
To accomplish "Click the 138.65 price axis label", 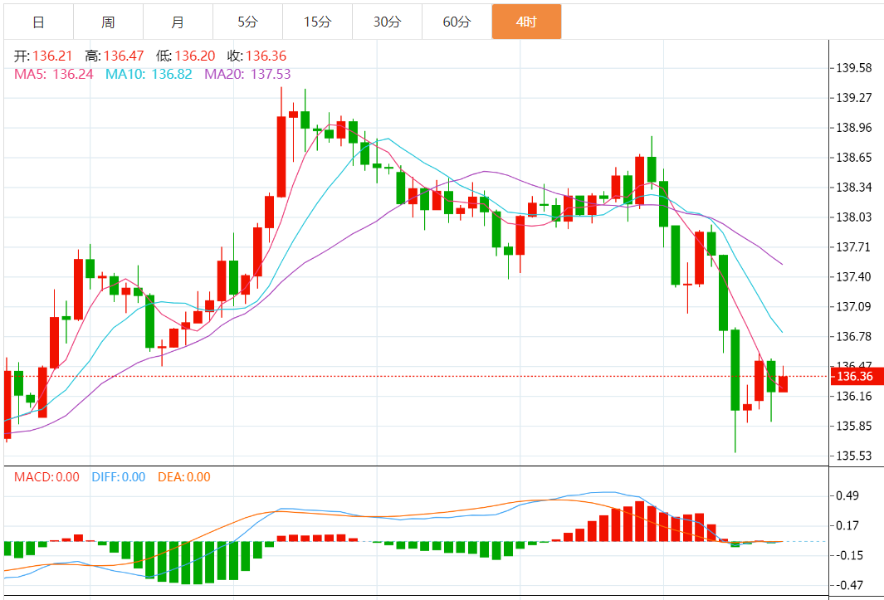I will (x=854, y=158).
